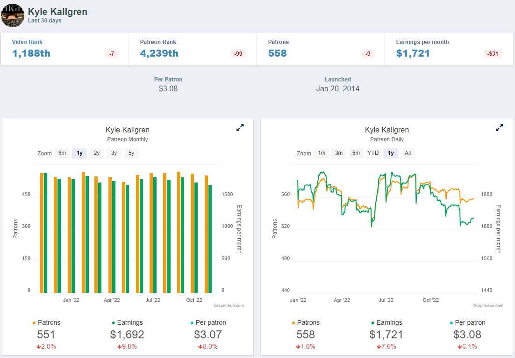Click the $1,692 earnings total under monthly chart
The image size is (515, 358).
coord(127,334)
